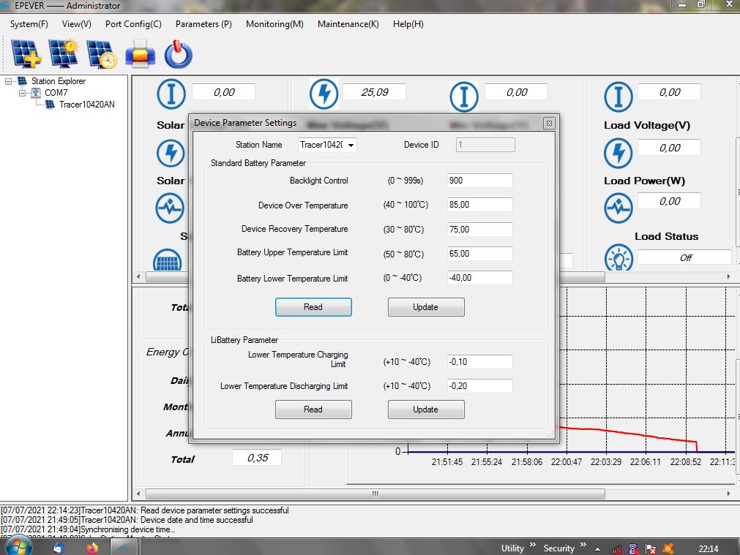Viewport: 740px width, 555px height.
Task: Click the Device Recovery Temperature field
Action: pos(479,230)
